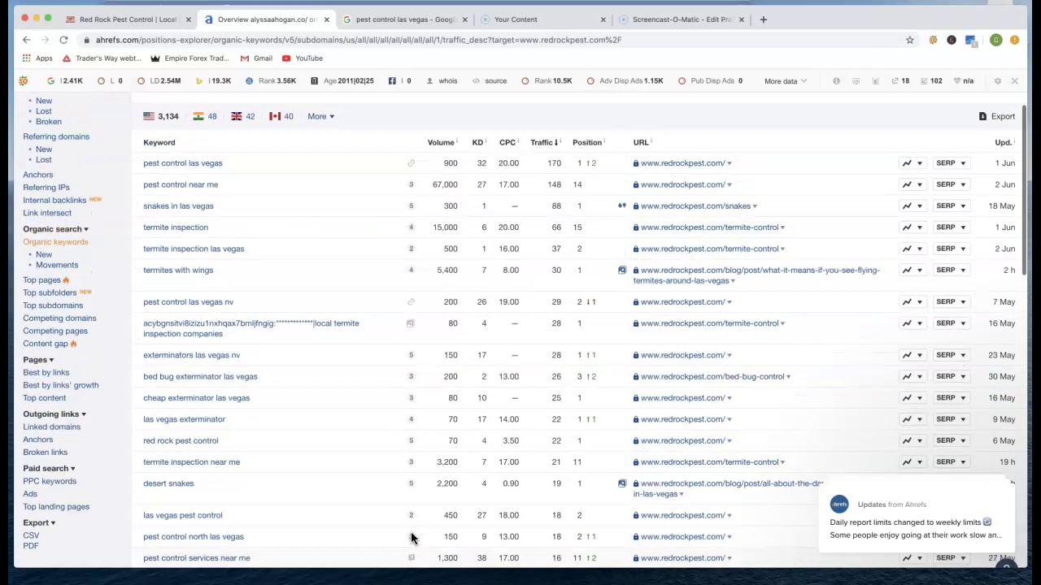Viewport: 1041px width, 585px height.
Task: Open Organic keywords in sidebar
Action: coord(55,242)
